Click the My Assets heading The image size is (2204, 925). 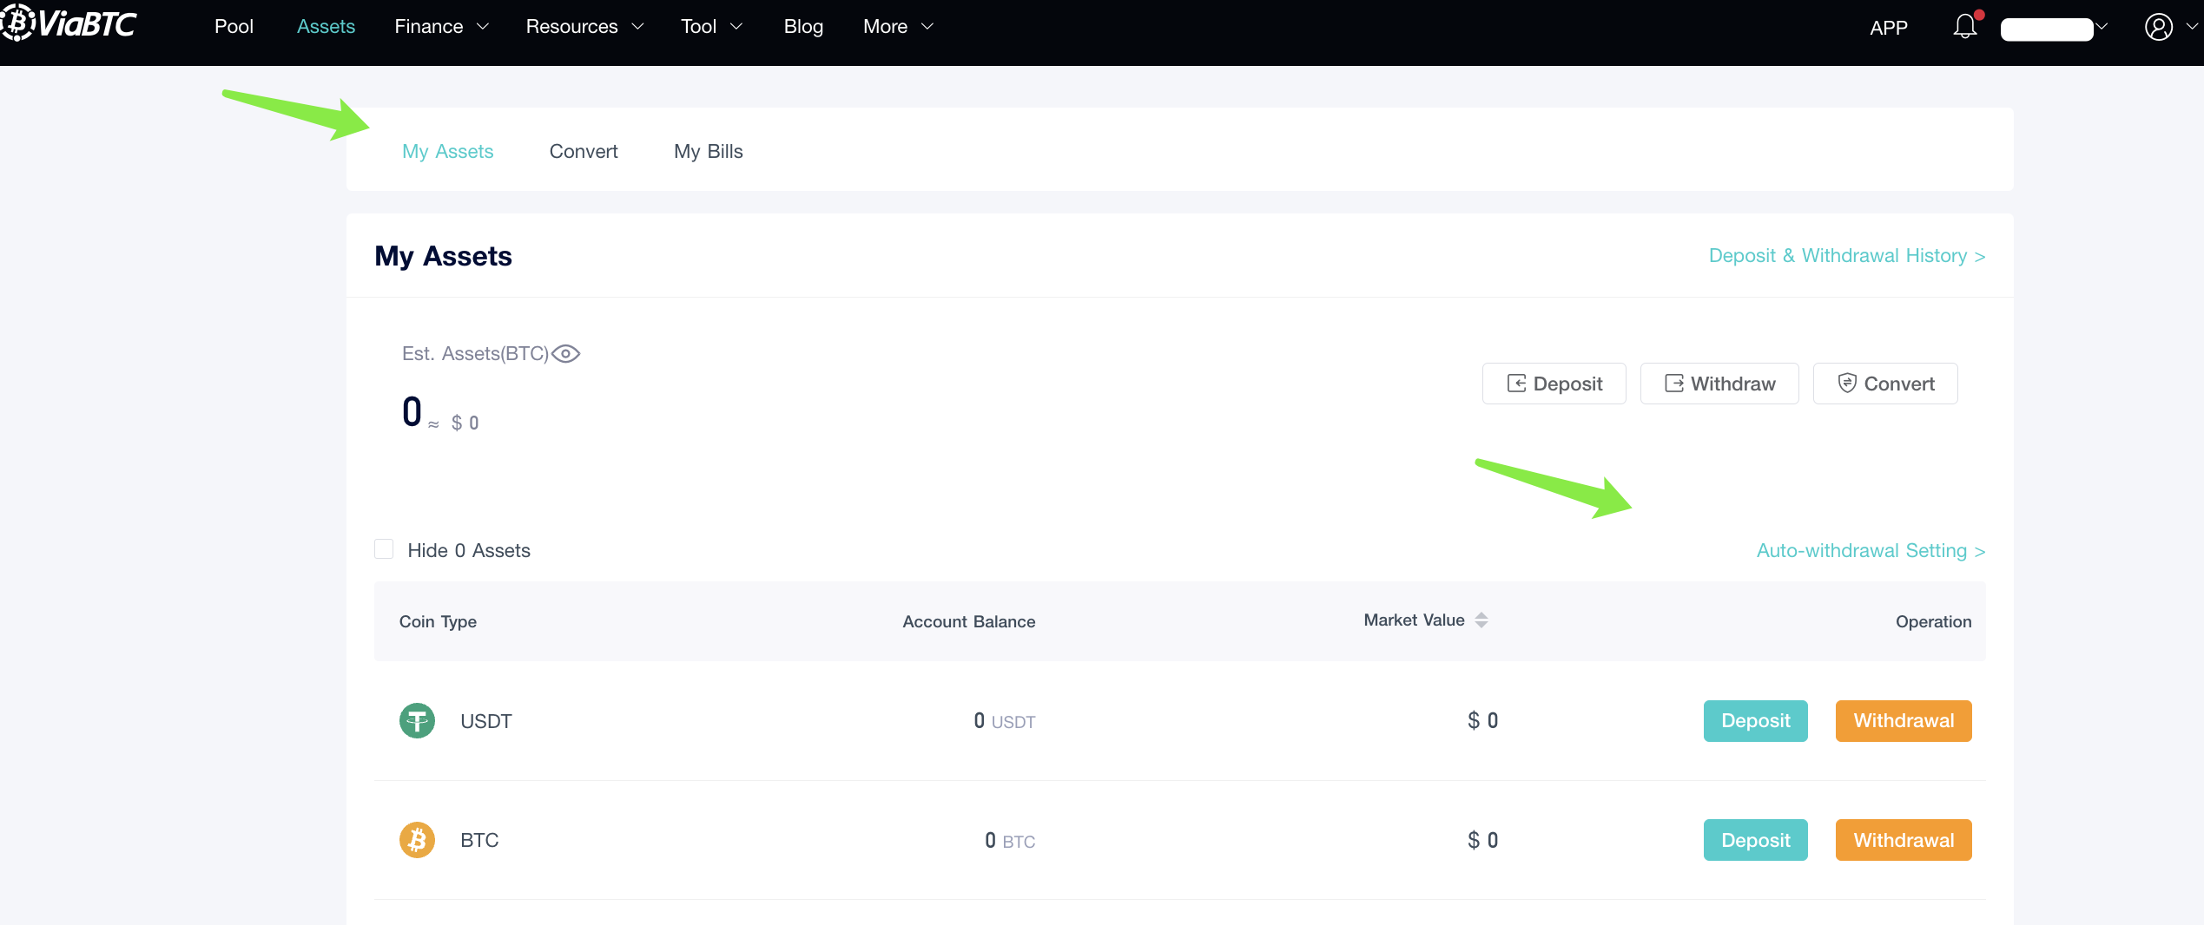pos(443,256)
